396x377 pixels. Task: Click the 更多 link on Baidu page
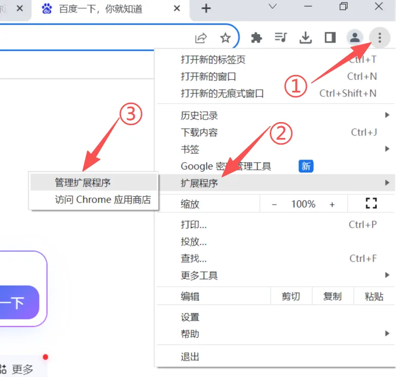pyautogui.click(x=22, y=369)
